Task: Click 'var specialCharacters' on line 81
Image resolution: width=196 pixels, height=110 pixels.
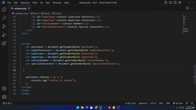Action: point(40,64)
